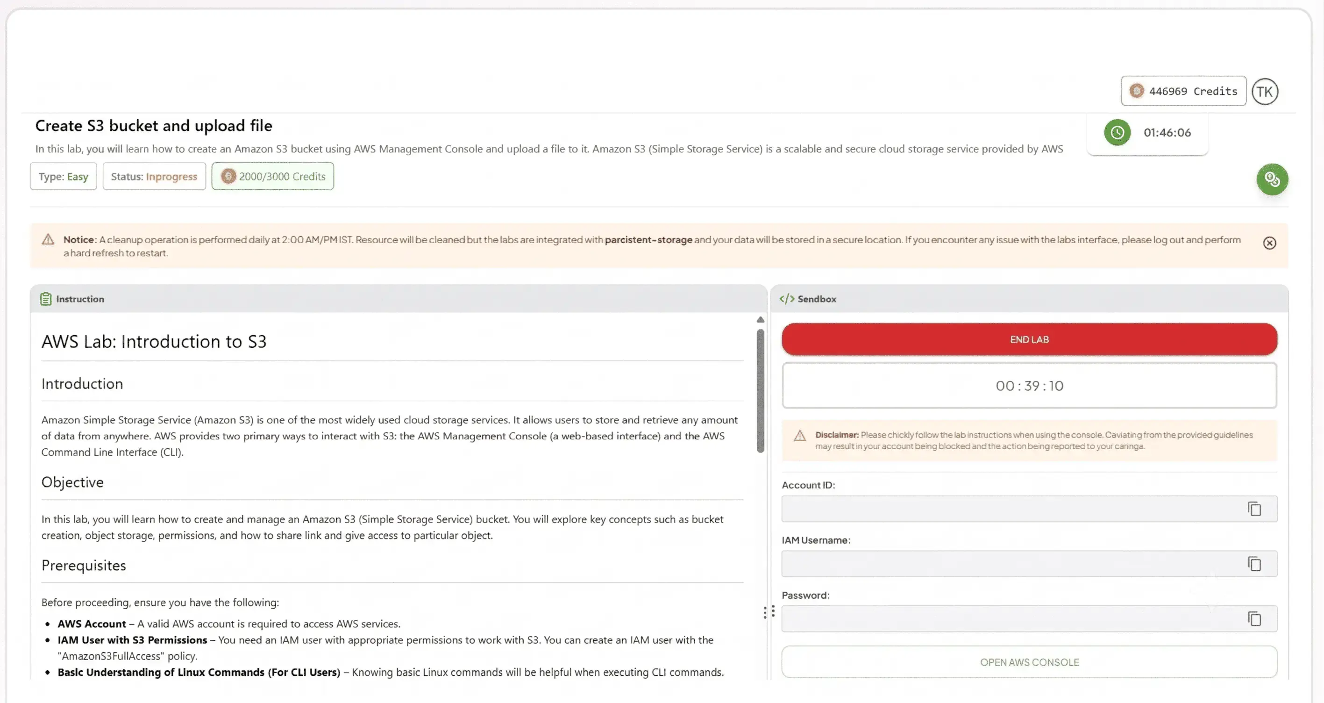Click the green floating coins button
Viewport: 1324px width, 703px height.
[1272, 179]
